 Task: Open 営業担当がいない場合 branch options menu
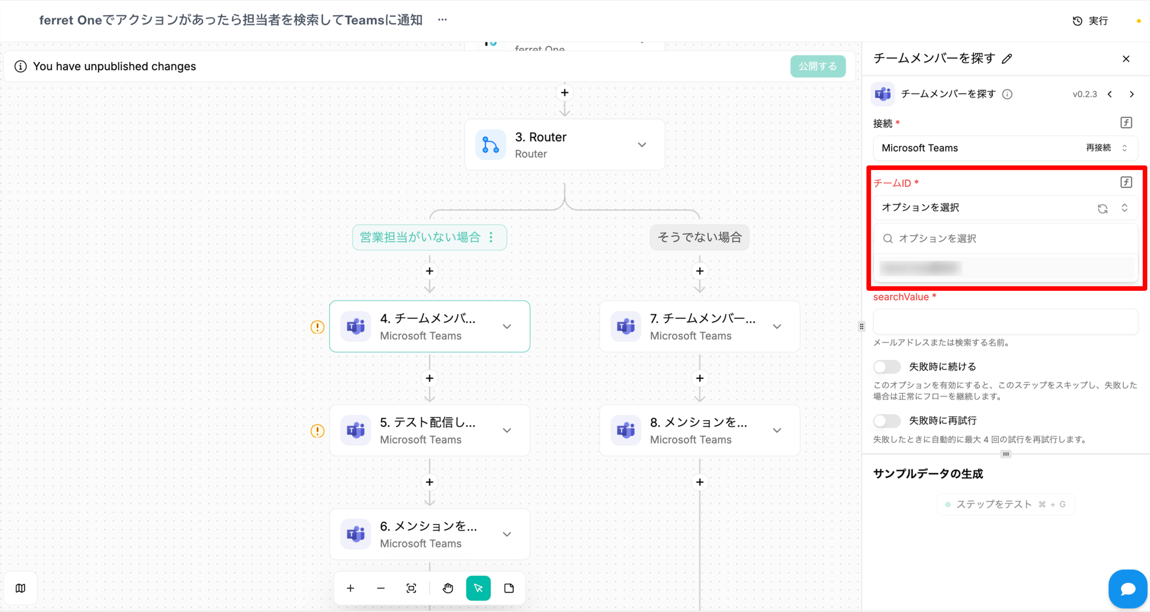click(x=491, y=238)
